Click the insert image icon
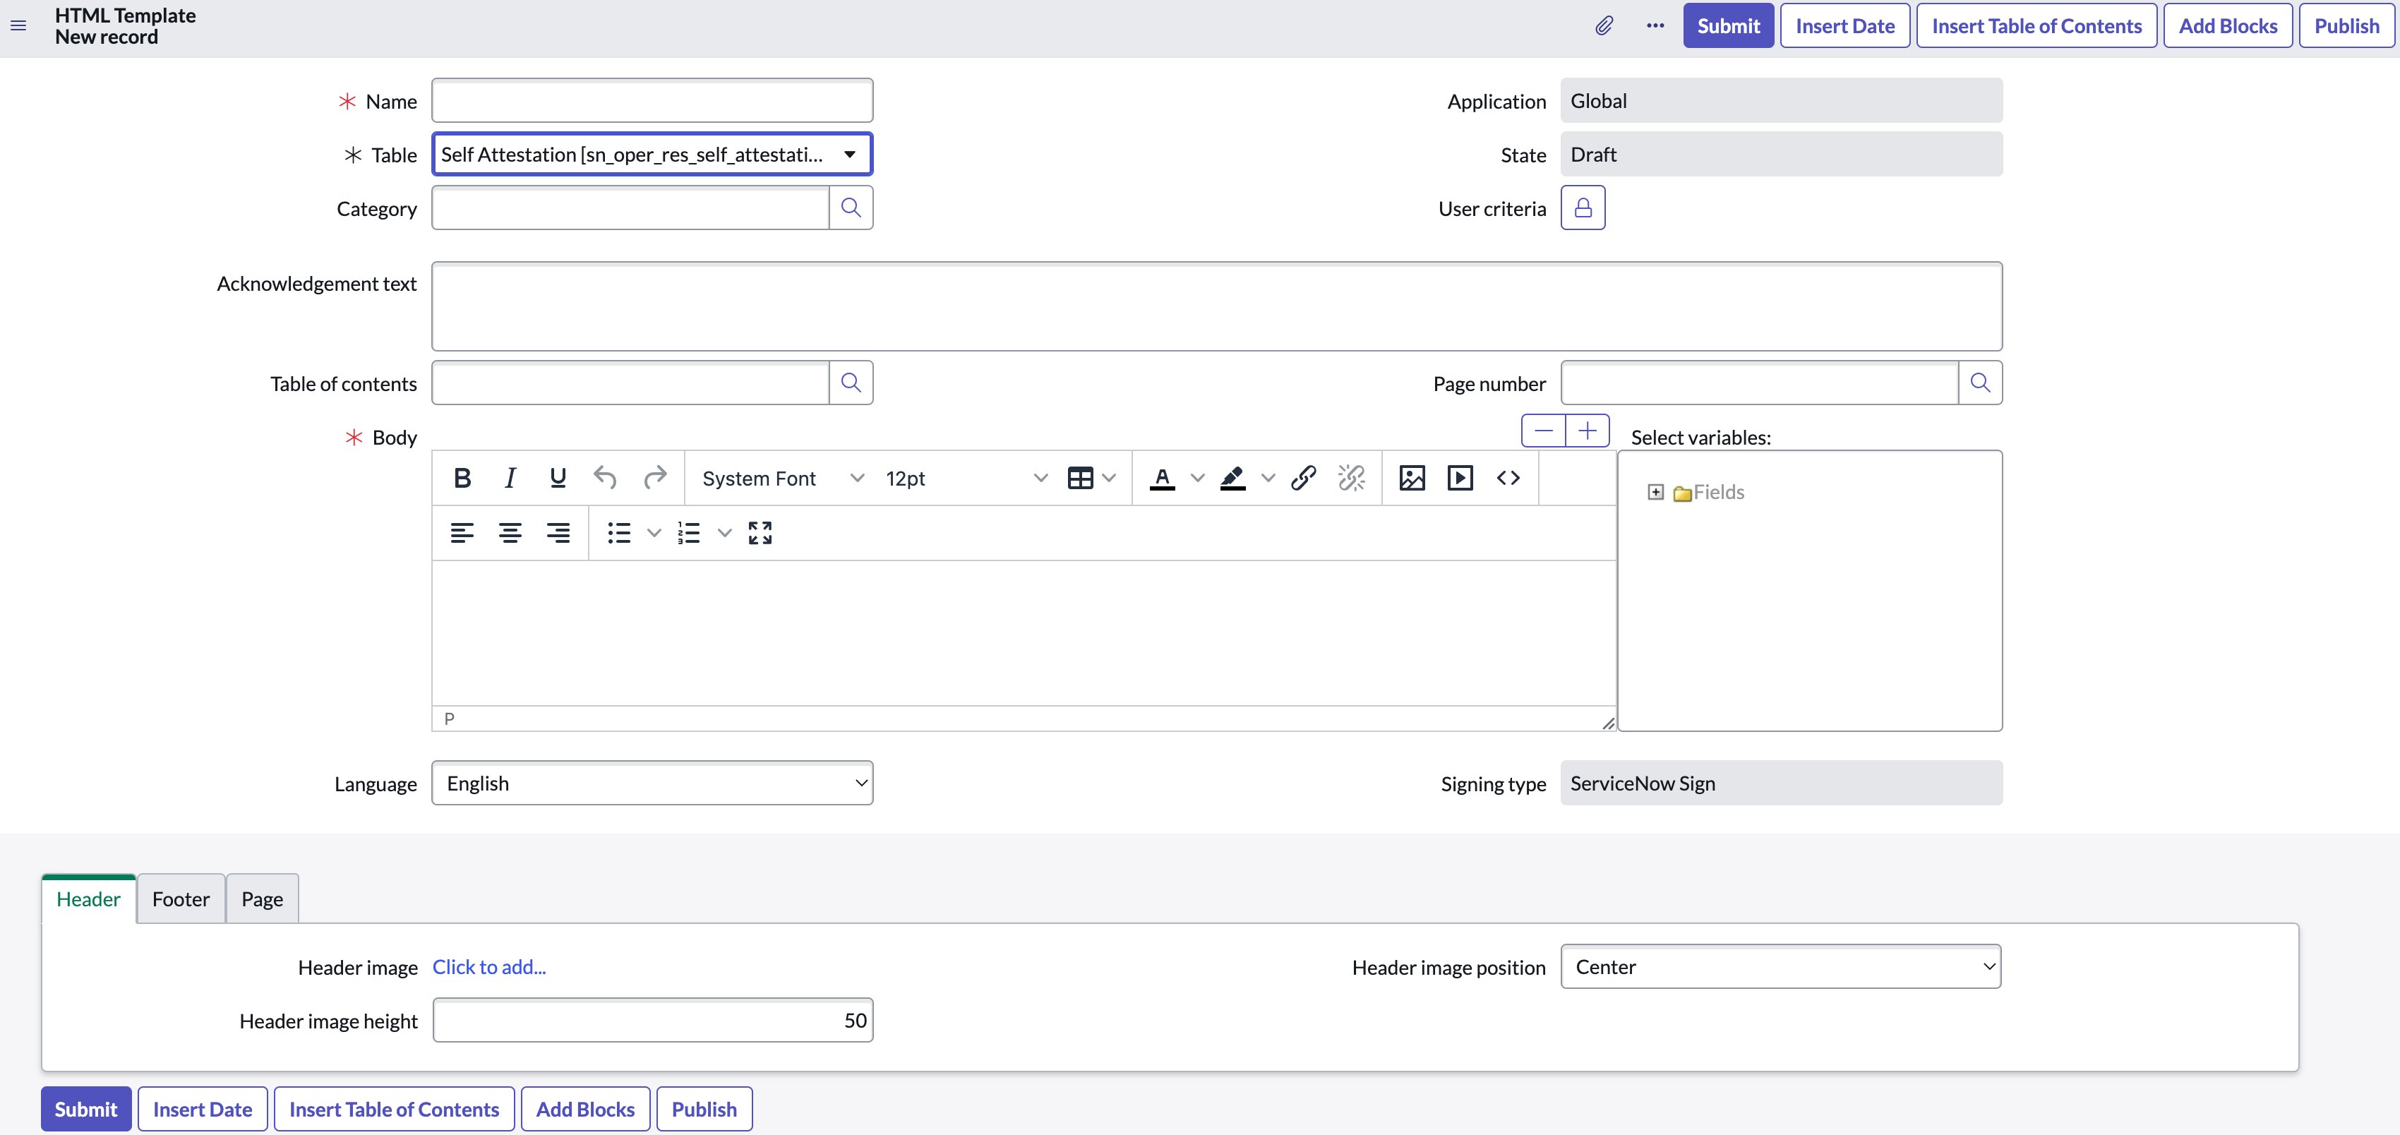Screen dimensions: 2400x1135 click(1412, 478)
